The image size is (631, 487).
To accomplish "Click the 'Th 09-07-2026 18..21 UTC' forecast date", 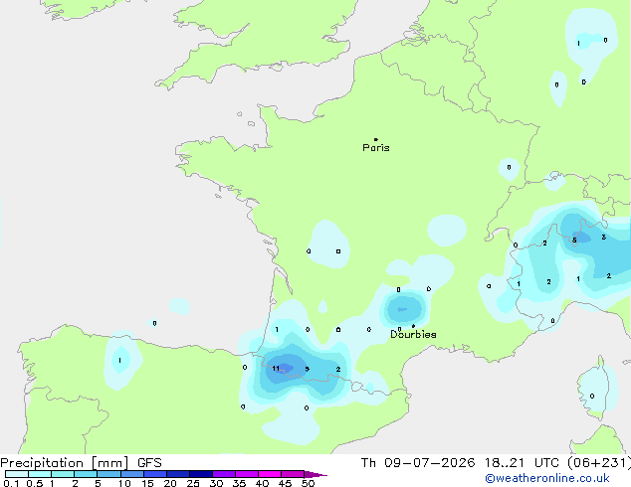I will click(460, 463).
